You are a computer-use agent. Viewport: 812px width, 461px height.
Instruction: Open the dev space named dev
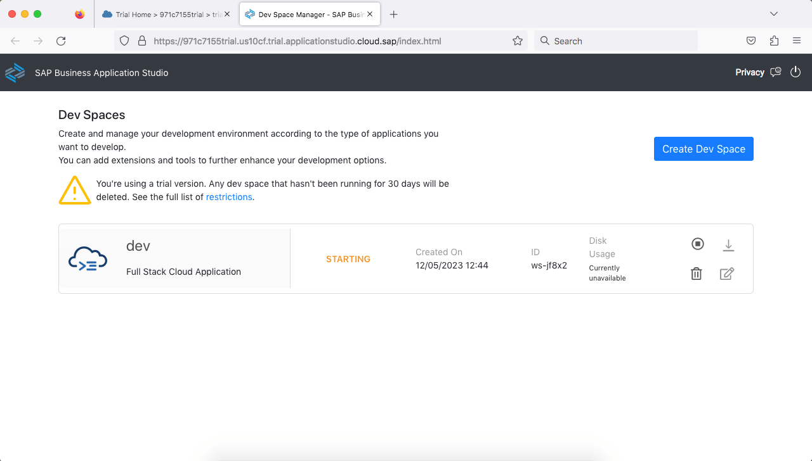tap(138, 246)
